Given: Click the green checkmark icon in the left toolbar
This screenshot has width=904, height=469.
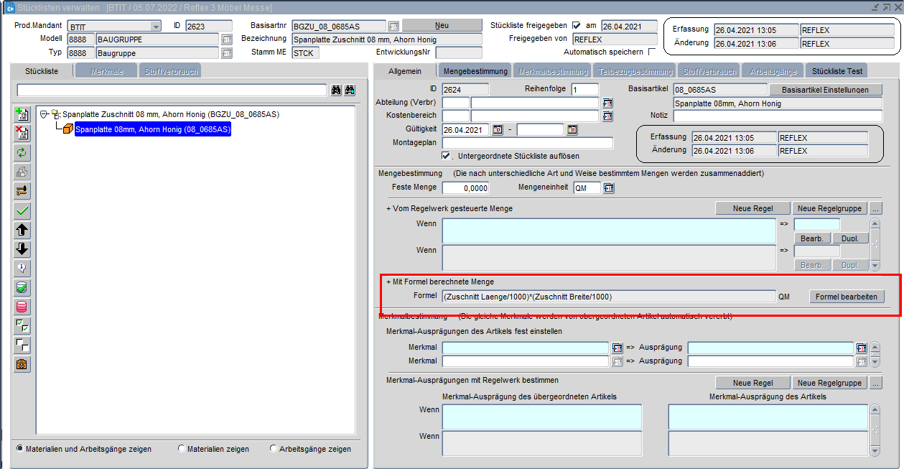Looking at the screenshot, I should point(22,210).
